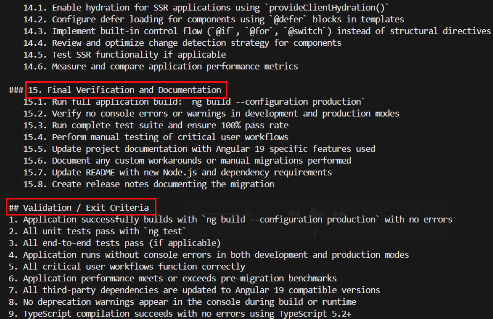The width and height of the screenshot is (493, 319).
Task: Click line 14.3 about built-in control flow
Action: 256,31
